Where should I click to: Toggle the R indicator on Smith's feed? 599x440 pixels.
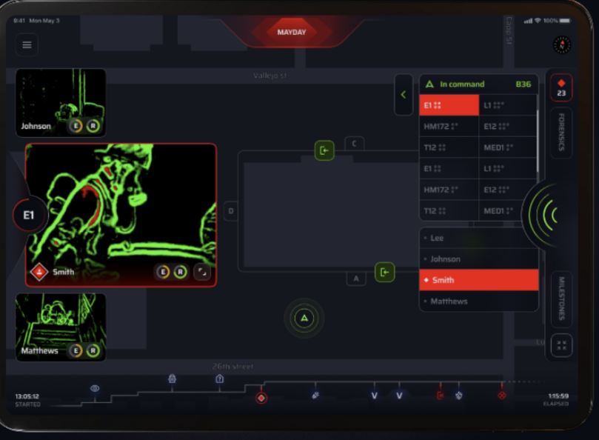tap(181, 272)
